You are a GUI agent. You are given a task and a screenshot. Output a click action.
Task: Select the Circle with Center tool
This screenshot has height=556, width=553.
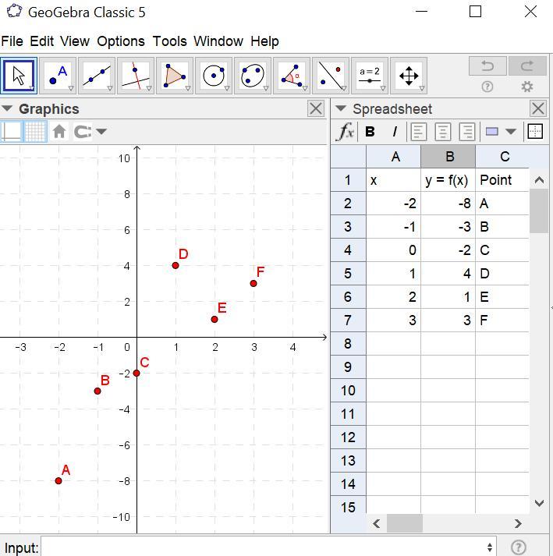coord(214,76)
